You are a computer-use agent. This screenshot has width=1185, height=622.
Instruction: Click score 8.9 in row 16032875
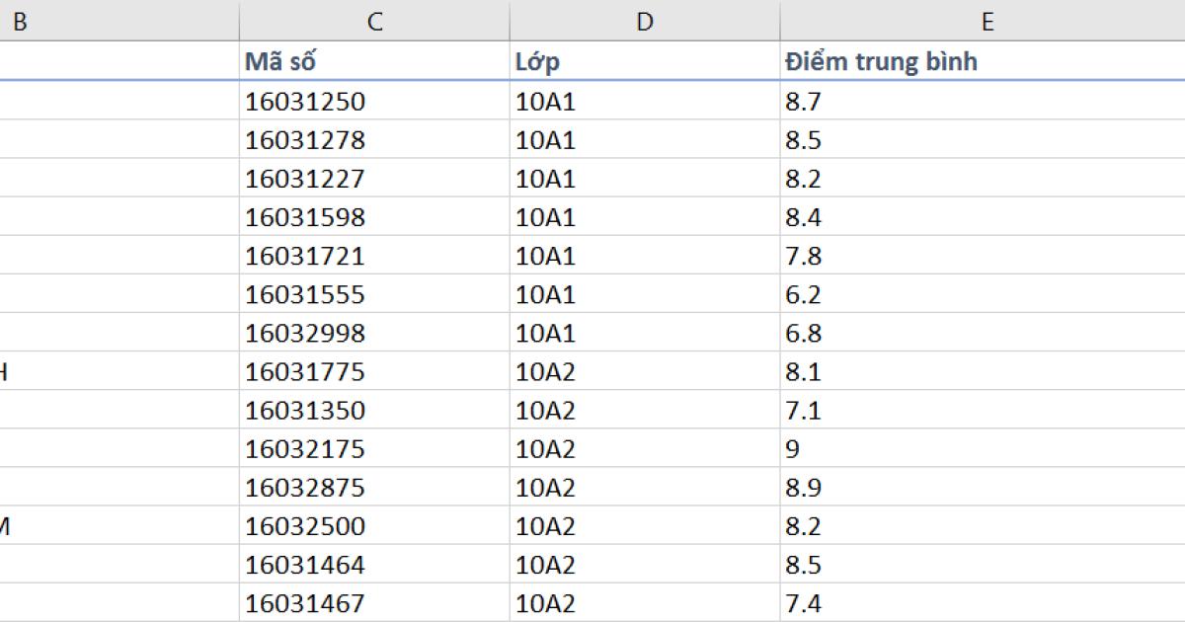pyautogui.click(x=983, y=486)
